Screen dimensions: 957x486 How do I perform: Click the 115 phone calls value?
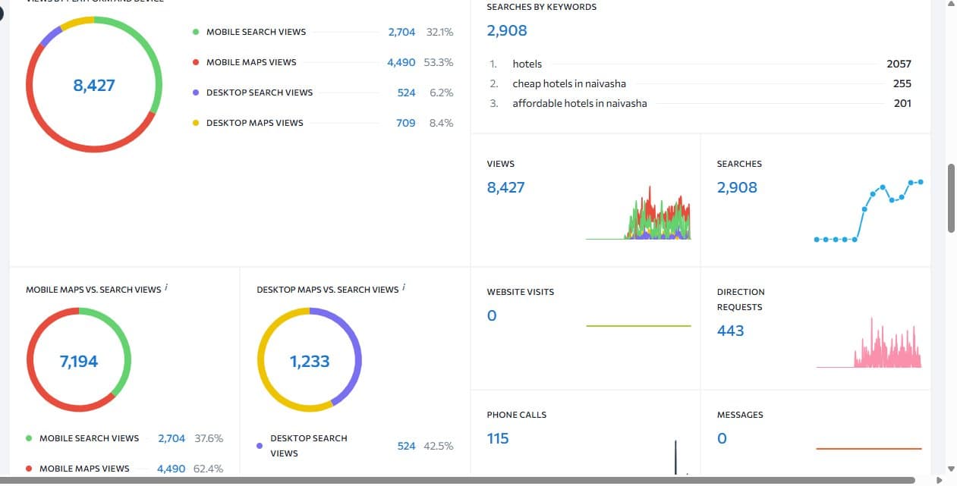498,438
